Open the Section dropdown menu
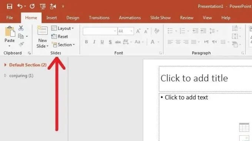 tap(63, 44)
